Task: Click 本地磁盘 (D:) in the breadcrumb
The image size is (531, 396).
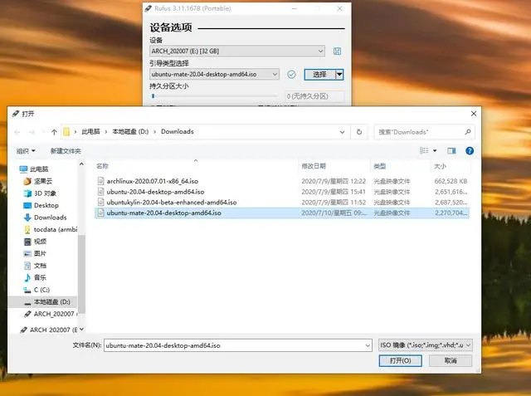Action: tap(130, 131)
